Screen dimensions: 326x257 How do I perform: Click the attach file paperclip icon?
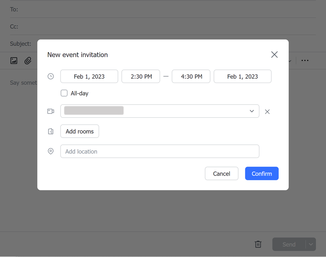pyautogui.click(x=28, y=60)
